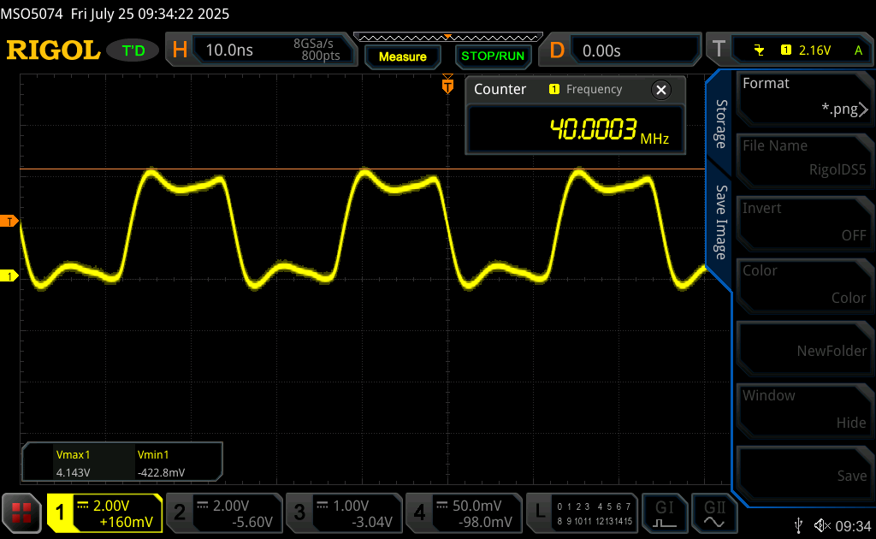Click the RIGOL logo
This screenshot has height=539, width=876.
tap(53, 50)
